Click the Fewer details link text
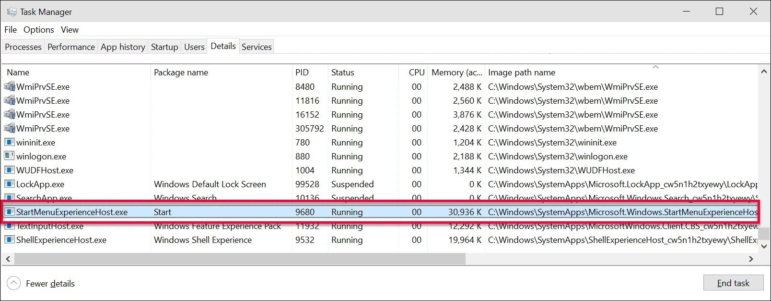This screenshot has height=301, width=771. tap(50, 284)
